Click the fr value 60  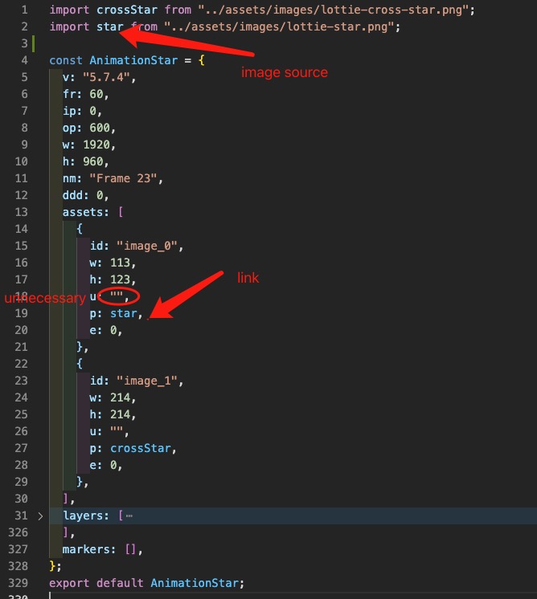point(96,94)
